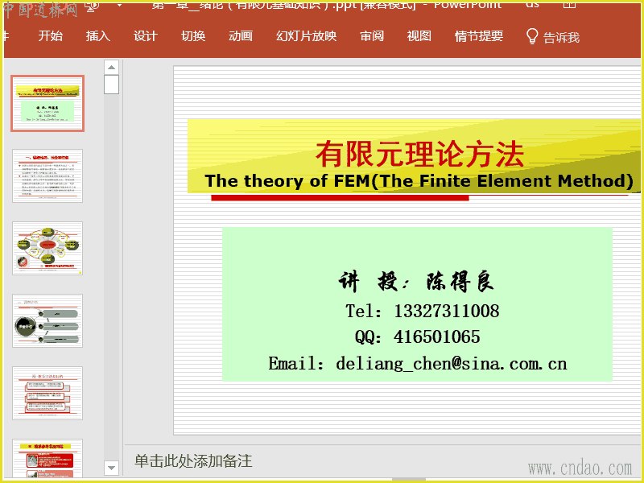Open the 开始 ribbon tab
The width and height of the screenshot is (644, 483).
tap(51, 36)
